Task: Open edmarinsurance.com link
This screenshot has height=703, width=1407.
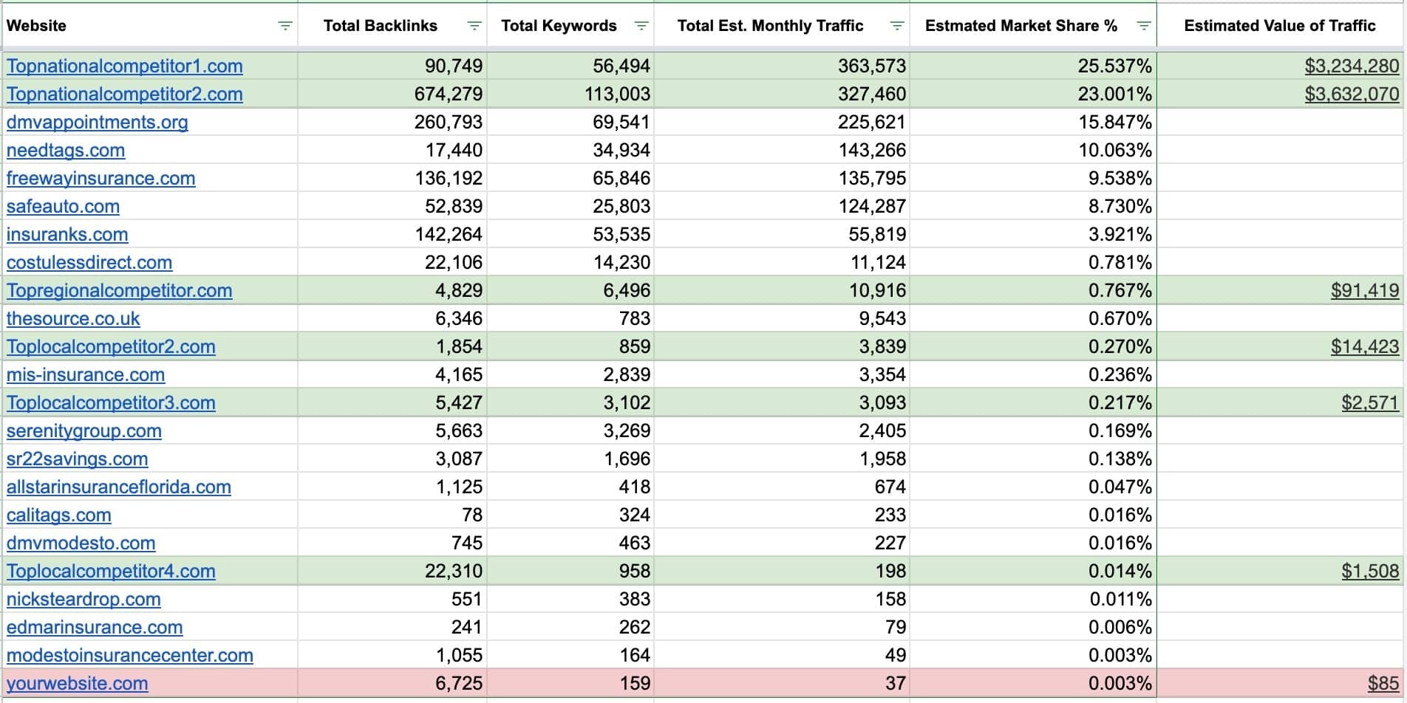Action: point(95,628)
